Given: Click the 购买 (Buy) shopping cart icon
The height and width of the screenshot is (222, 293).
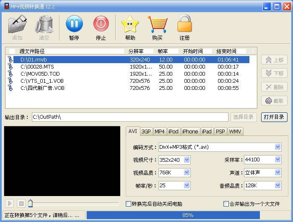Looking at the screenshot, I should [157, 24].
